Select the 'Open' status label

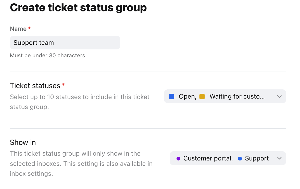point(187,97)
